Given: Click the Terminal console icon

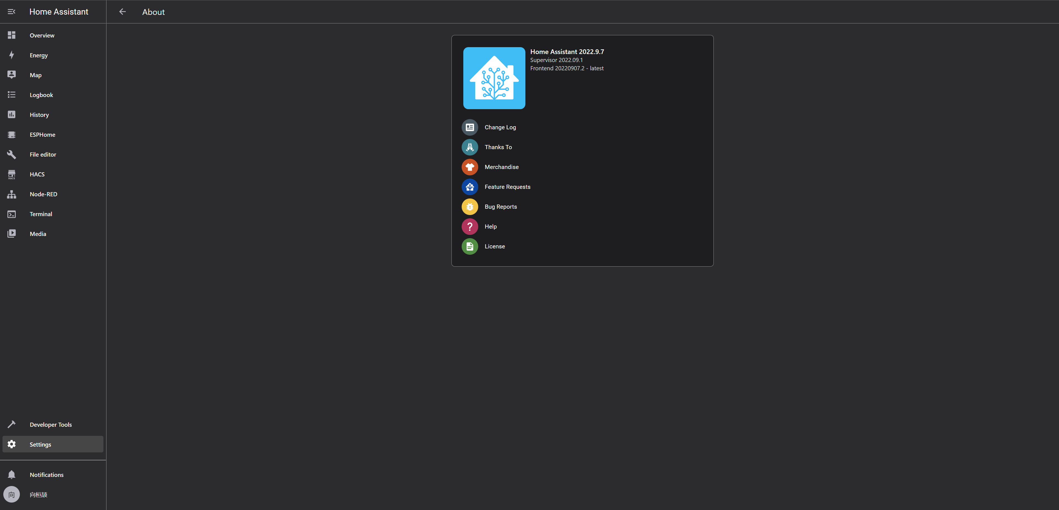Looking at the screenshot, I should click(x=12, y=214).
